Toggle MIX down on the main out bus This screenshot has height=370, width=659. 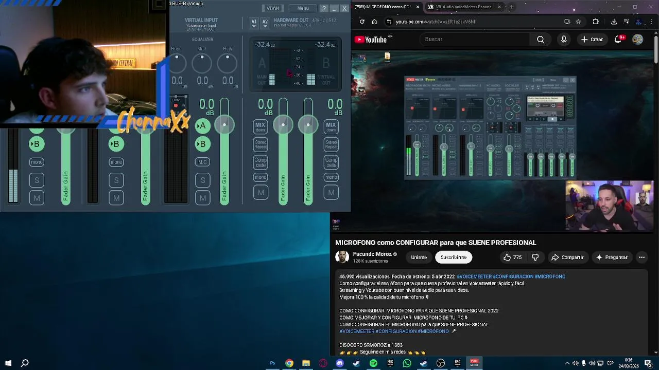tap(260, 127)
